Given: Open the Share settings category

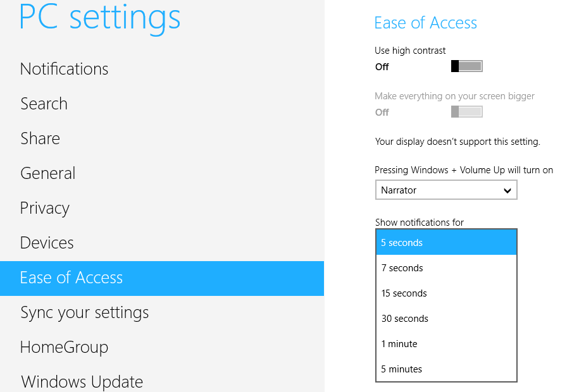Looking at the screenshot, I should pos(40,138).
